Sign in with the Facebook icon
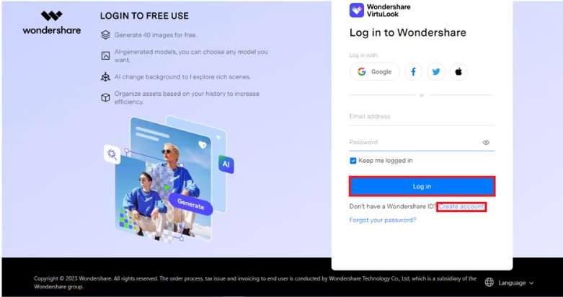Image resolution: width=563 pixels, height=297 pixels. click(x=413, y=72)
